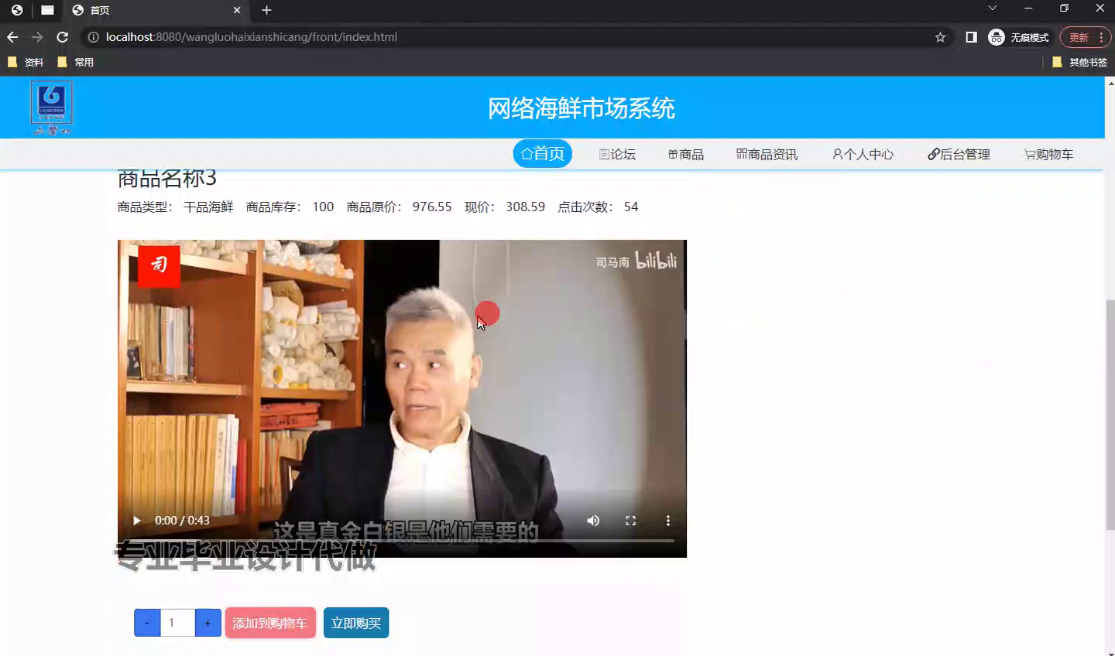Open the 资料 bookmarks folder
Screen dimensions: 1115x656
(26, 62)
